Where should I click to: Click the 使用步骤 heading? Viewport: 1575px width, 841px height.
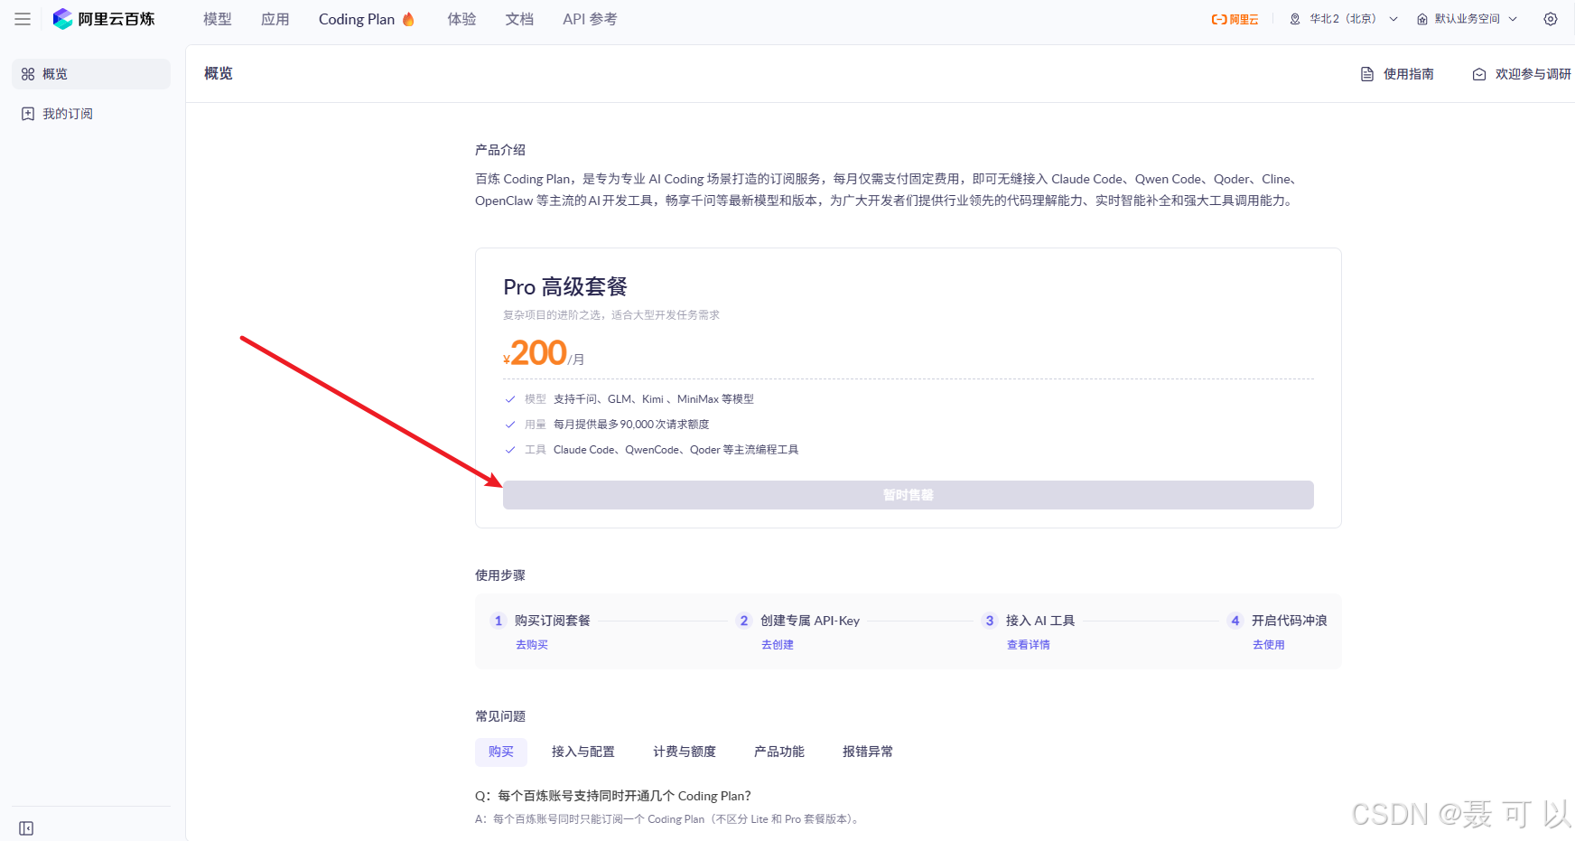(500, 575)
